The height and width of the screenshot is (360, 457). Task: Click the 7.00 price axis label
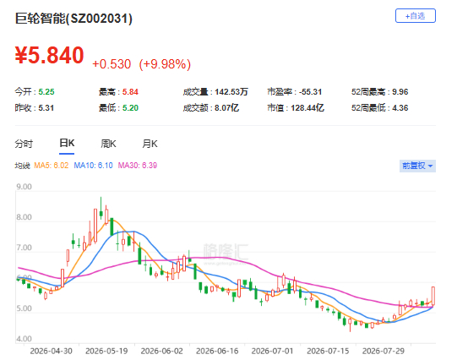(24, 248)
